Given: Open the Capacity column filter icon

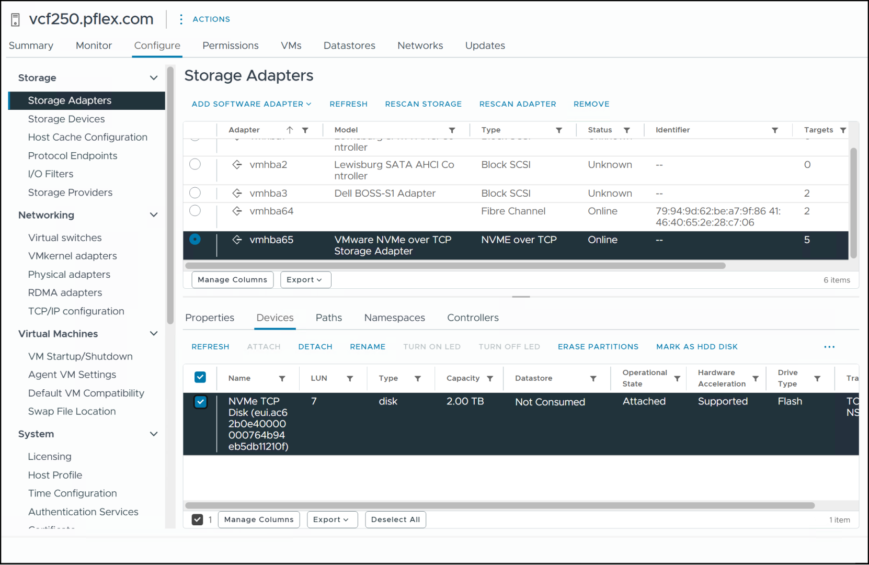Looking at the screenshot, I should (x=490, y=378).
